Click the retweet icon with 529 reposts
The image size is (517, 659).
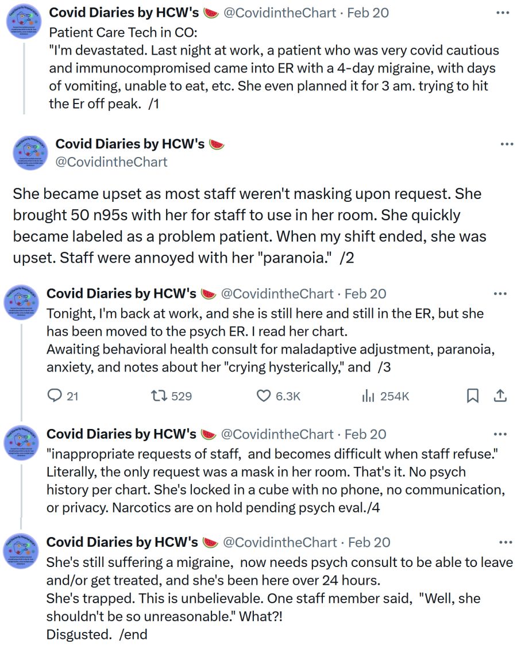[159, 396]
